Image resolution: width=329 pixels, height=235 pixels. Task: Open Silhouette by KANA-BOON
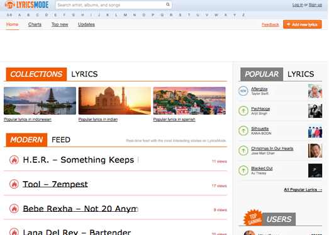click(260, 128)
